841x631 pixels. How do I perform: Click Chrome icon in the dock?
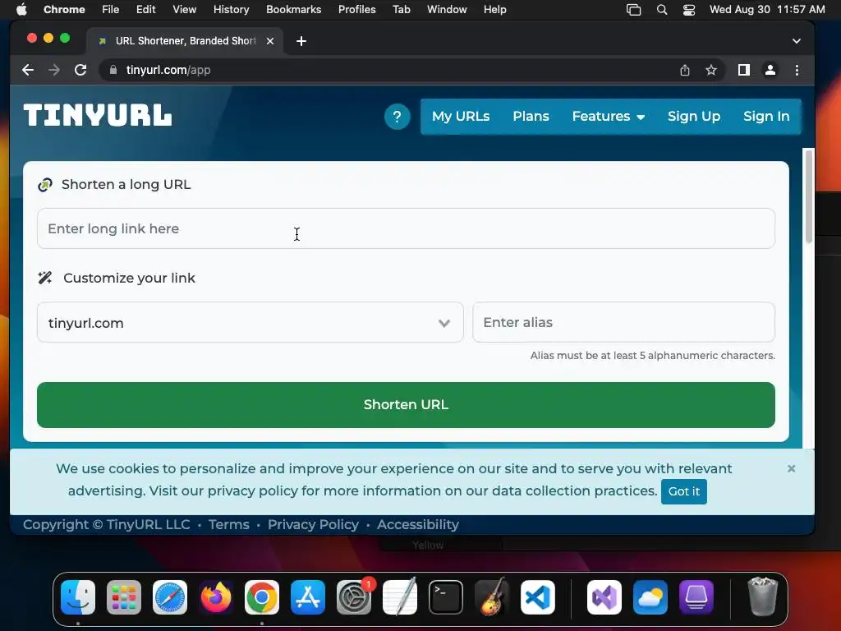click(x=262, y=597)
